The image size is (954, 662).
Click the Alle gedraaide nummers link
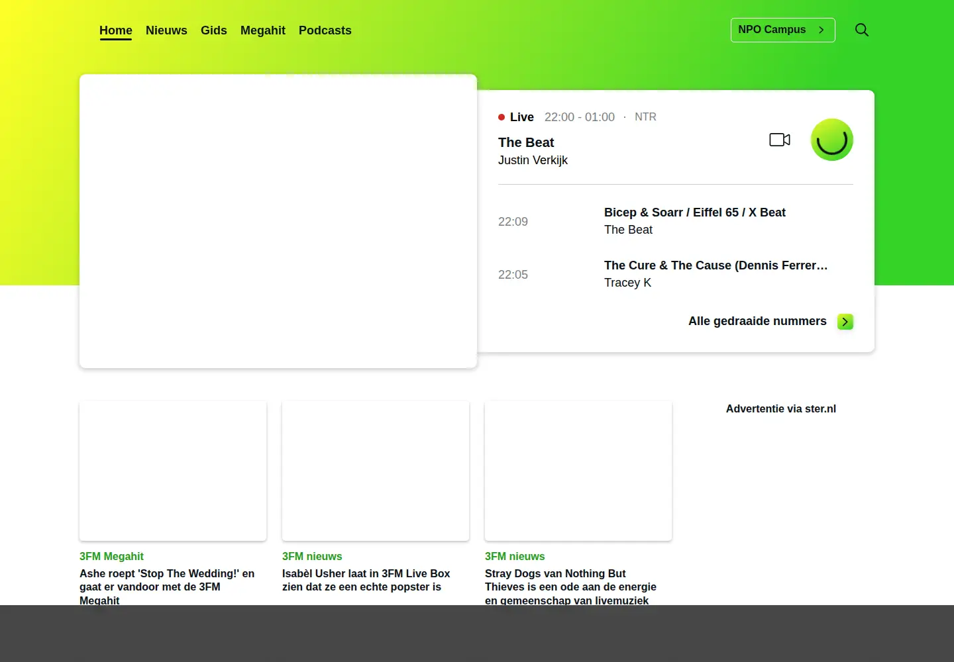pos(757,321)
